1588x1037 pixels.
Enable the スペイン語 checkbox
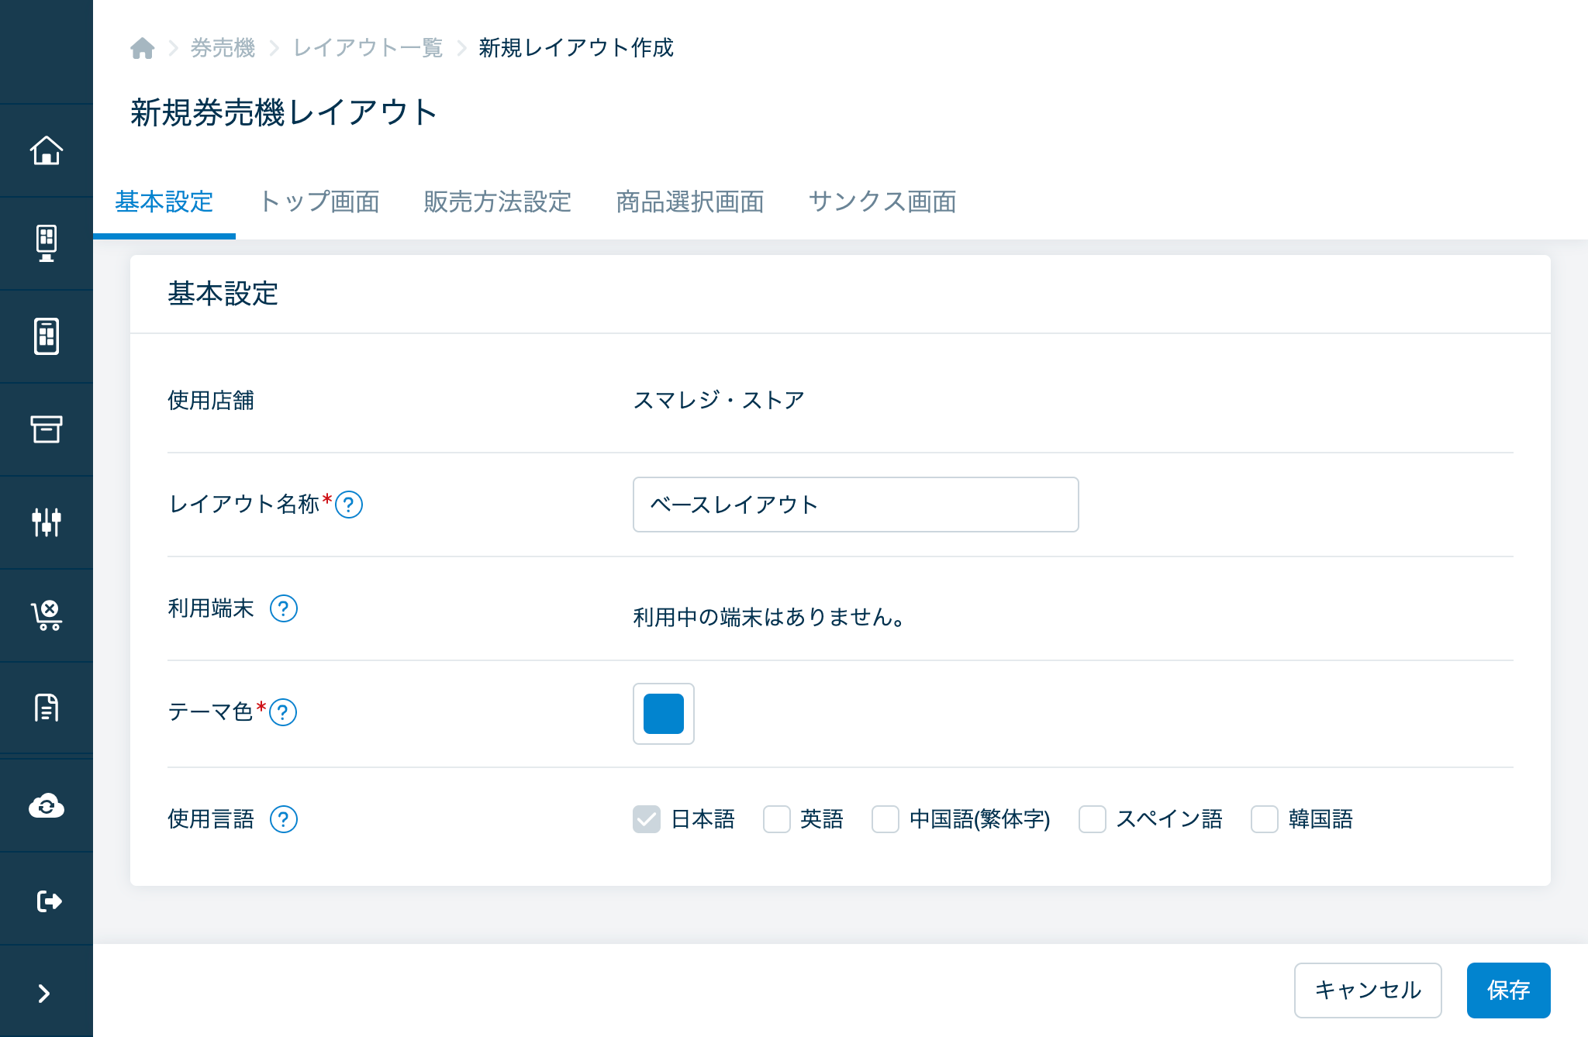tap(1093, 819)
